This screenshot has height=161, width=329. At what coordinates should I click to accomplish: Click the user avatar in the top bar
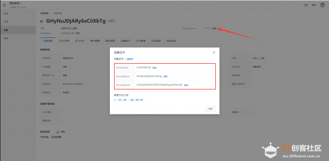tap(322, 5)
